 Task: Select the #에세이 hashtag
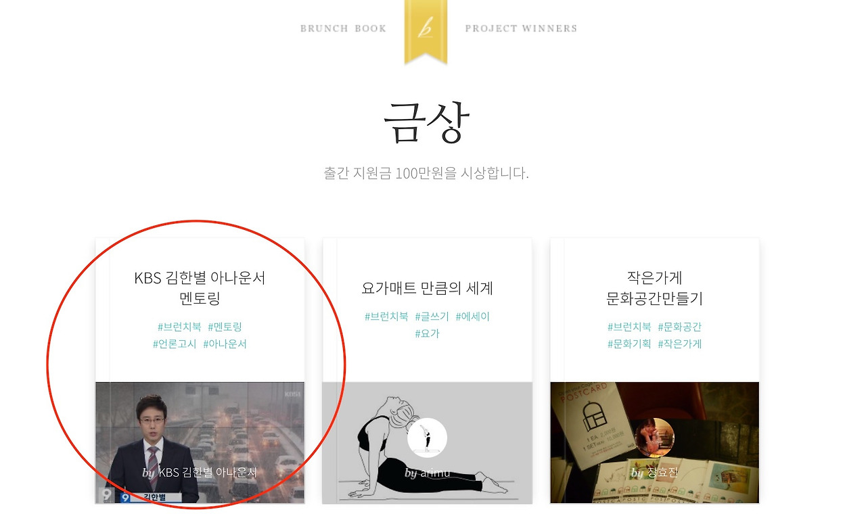(472, 317)
